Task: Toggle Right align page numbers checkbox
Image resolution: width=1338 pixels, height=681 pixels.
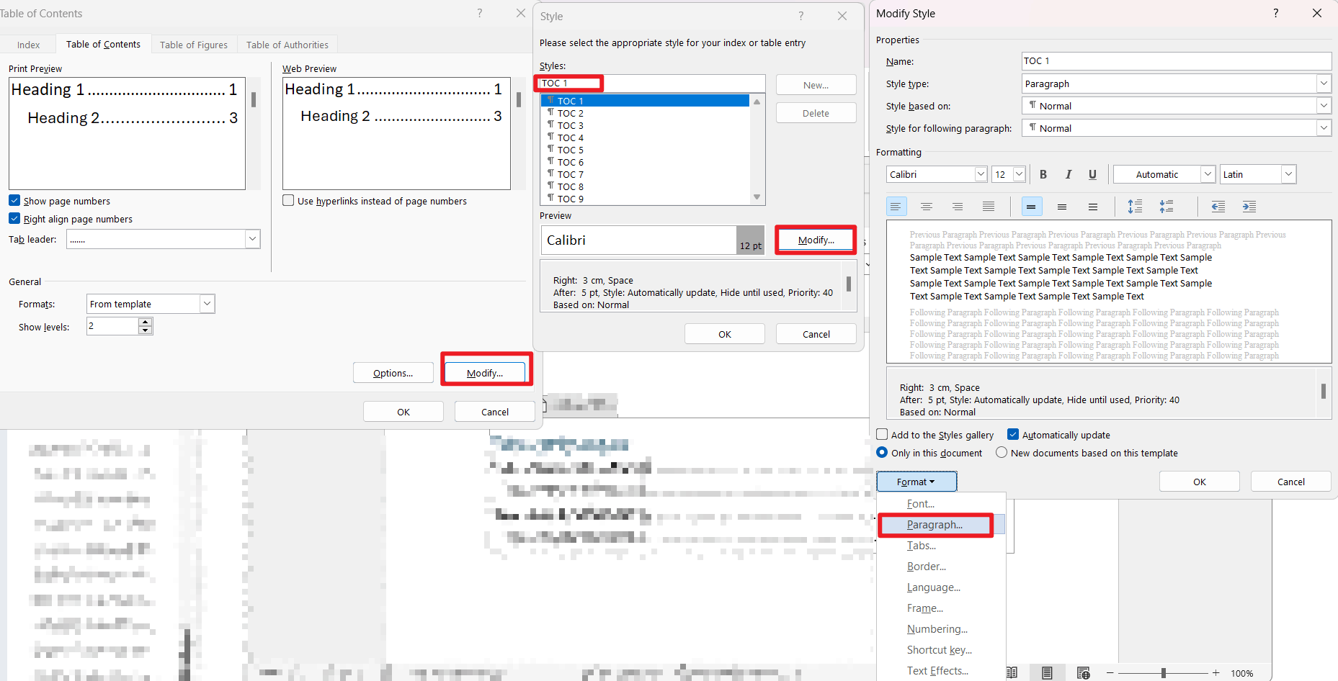Action: 14,218
